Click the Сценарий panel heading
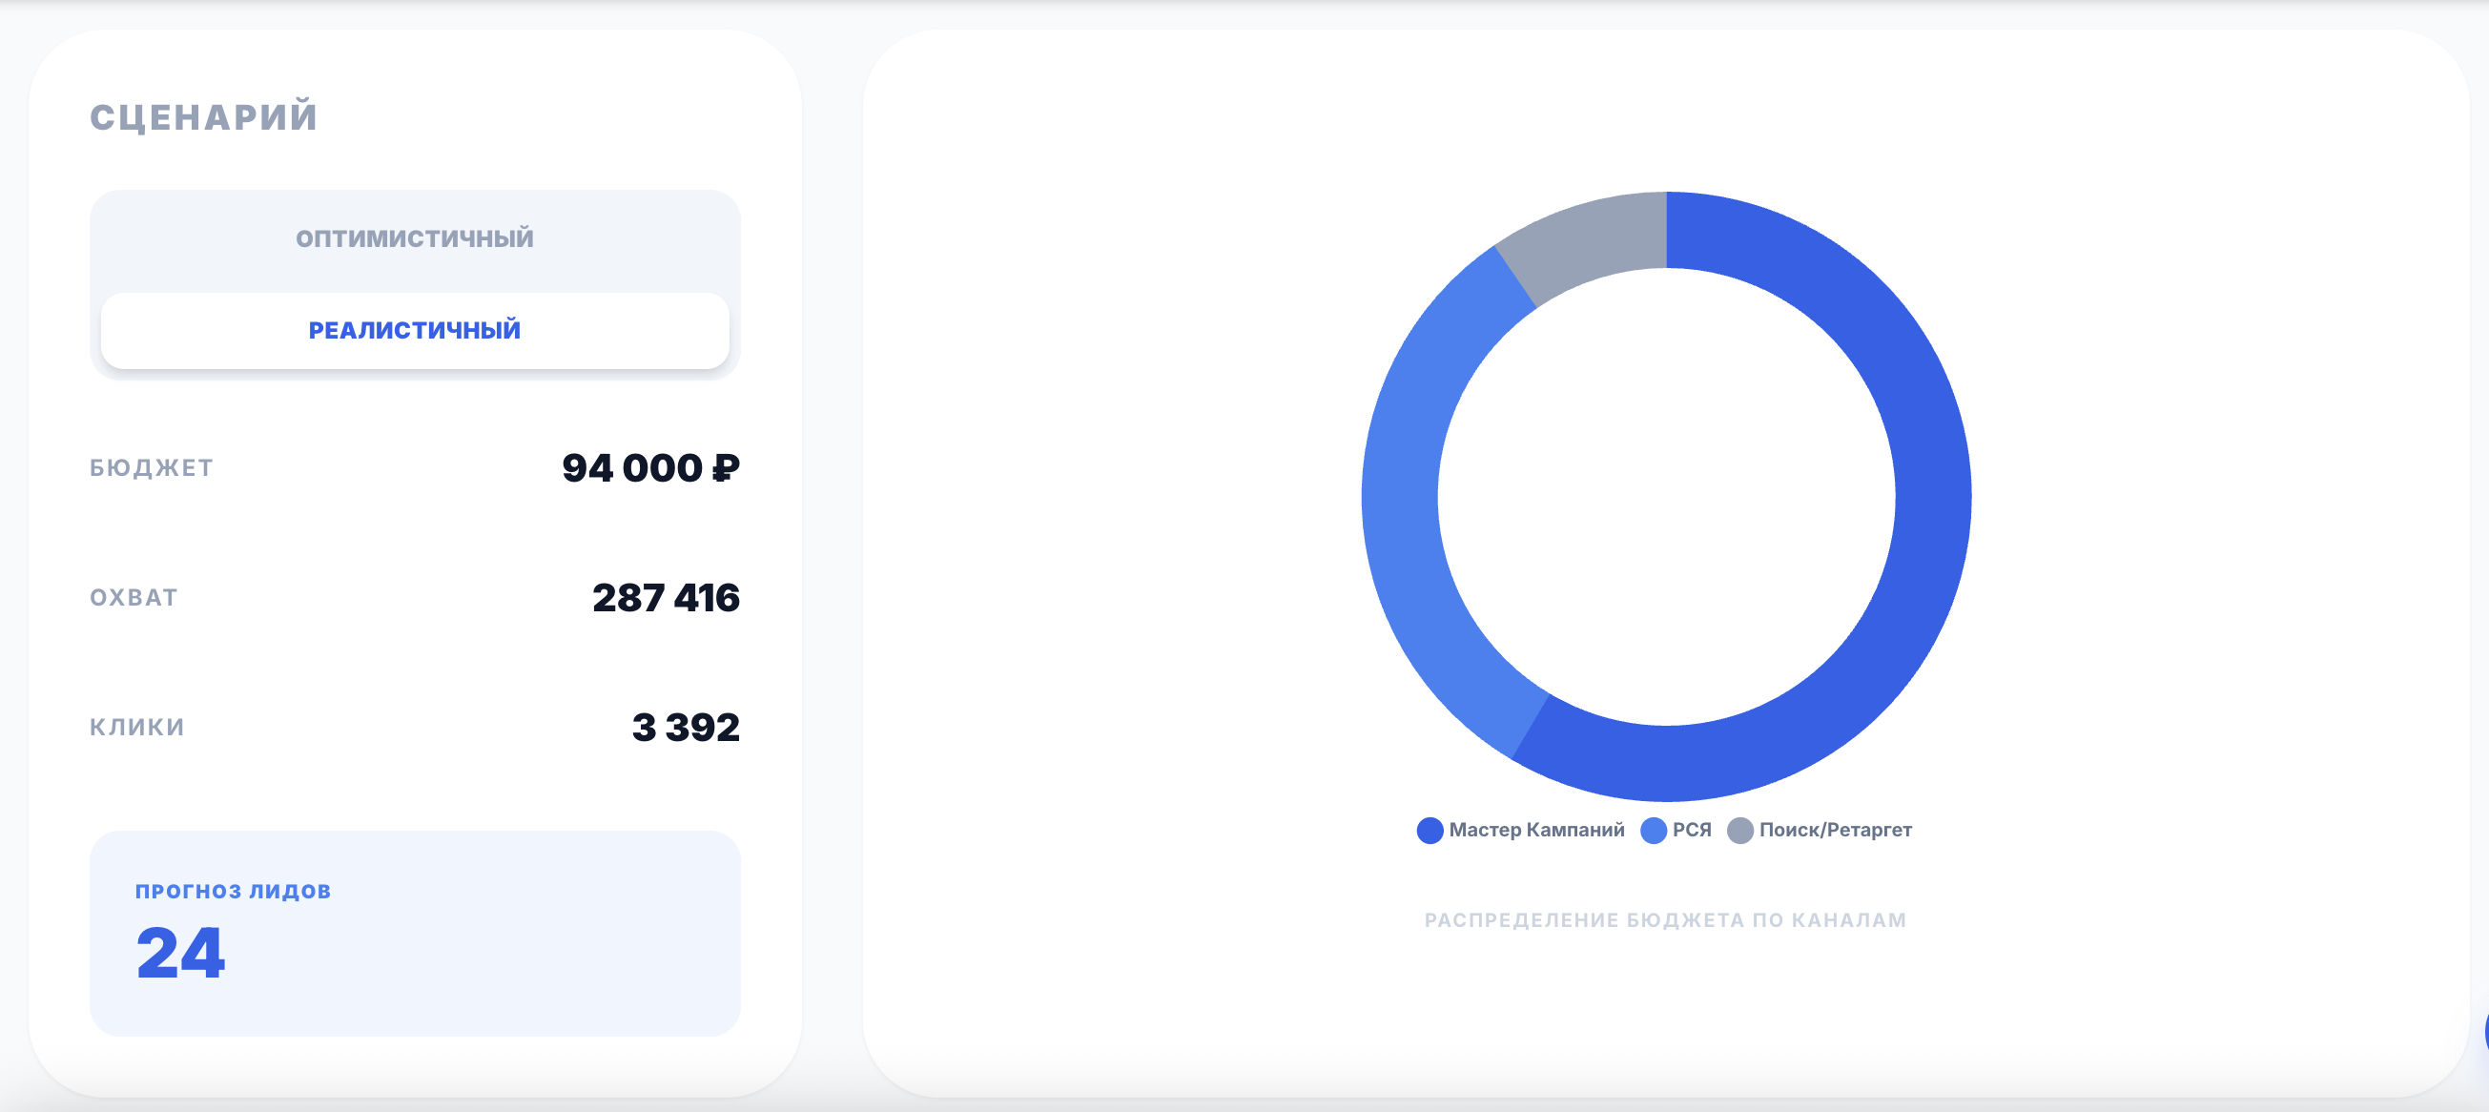 pyautogui.click(x=204, y=117)
